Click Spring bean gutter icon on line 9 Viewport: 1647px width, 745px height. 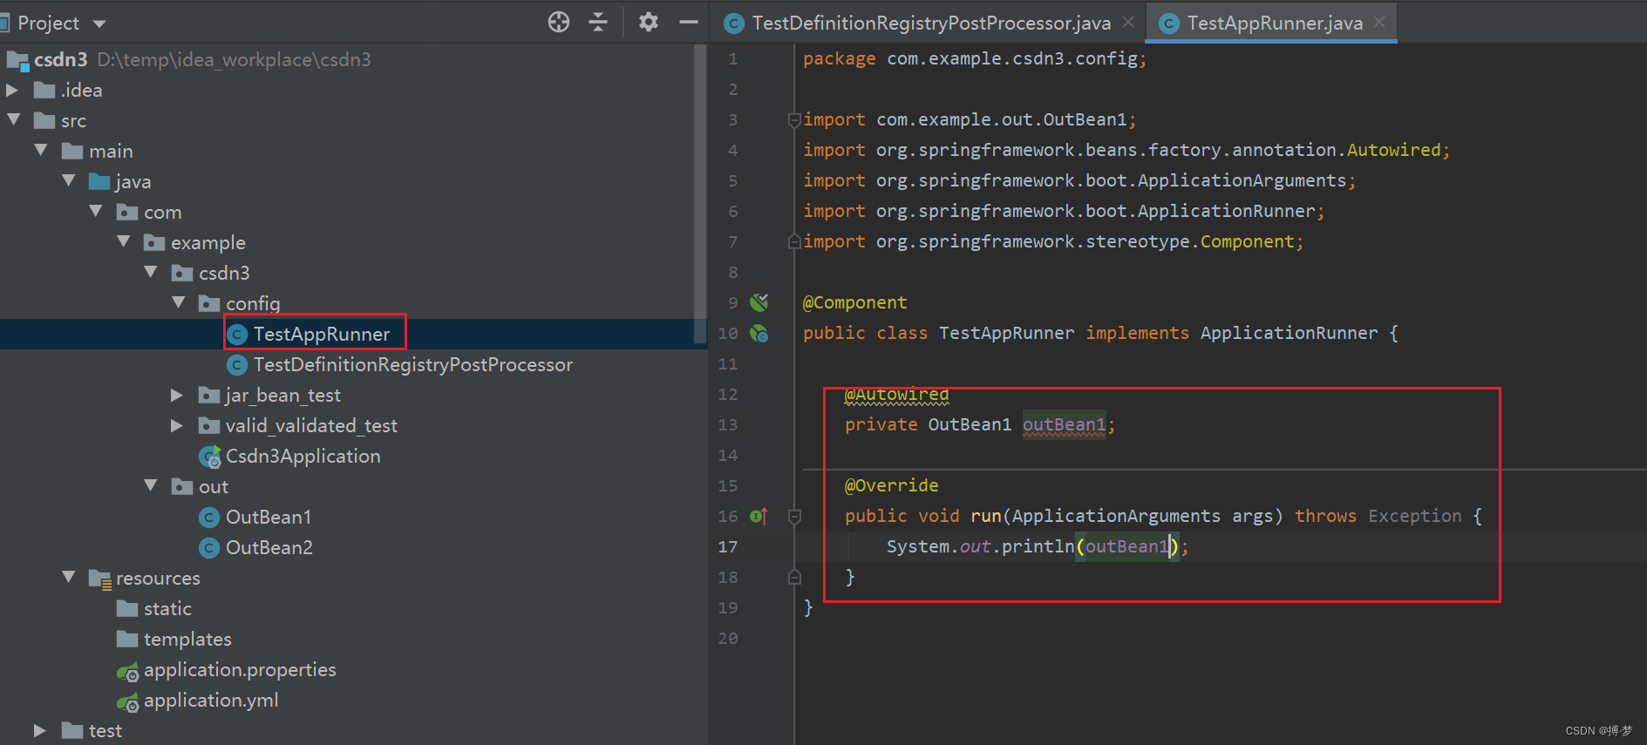pyautogui.click(x=759, y=302)
